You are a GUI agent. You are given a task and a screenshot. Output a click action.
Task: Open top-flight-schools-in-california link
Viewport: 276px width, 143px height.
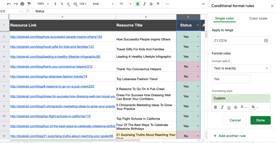50,116
